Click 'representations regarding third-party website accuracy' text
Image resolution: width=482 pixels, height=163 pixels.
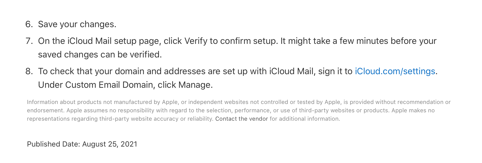[103, 119]
